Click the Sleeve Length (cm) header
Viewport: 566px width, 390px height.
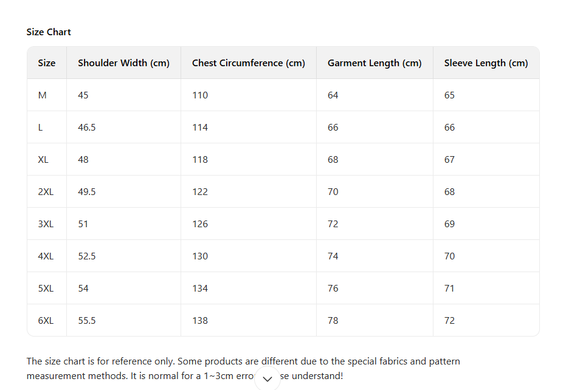[486, 63]
